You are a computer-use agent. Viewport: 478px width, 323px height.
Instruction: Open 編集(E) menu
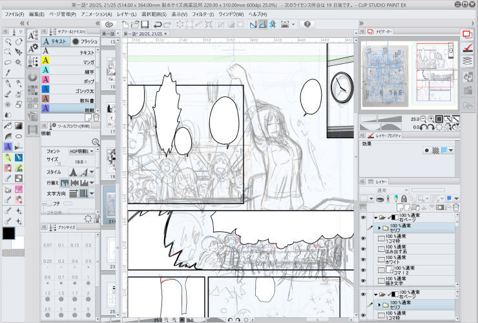pos(37,14)
